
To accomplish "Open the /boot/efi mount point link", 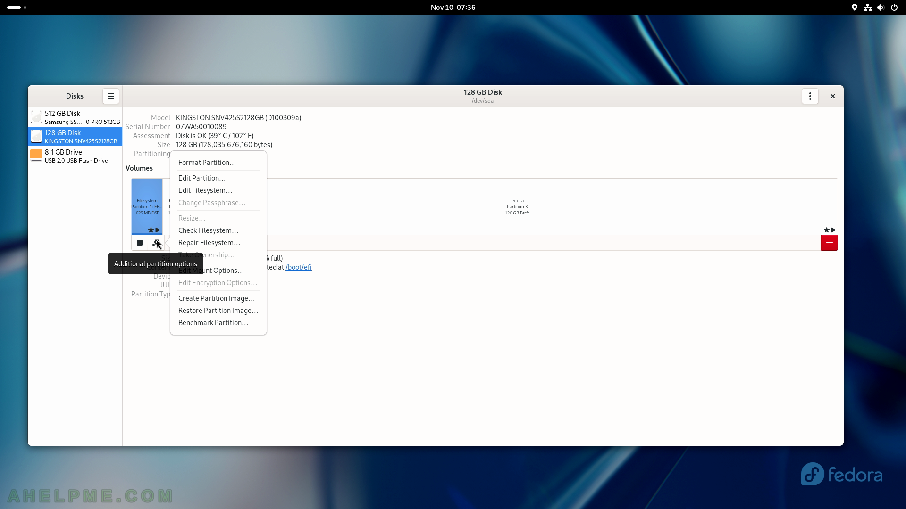I will pyautogui.click(x=299, y=267).
